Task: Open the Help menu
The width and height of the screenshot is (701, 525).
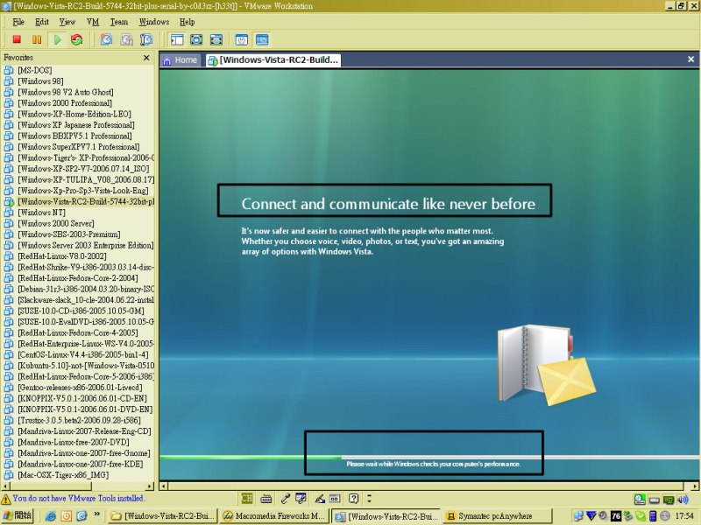Action: pos(187,22)
